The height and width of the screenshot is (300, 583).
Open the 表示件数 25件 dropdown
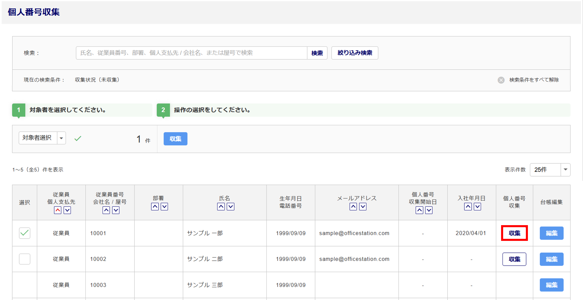click(x=550, y=170)
